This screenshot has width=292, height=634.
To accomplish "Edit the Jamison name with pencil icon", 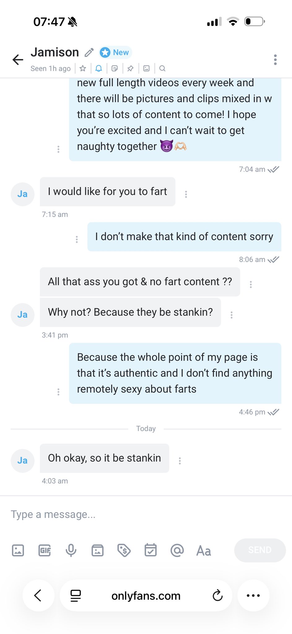I will point(89,53).
